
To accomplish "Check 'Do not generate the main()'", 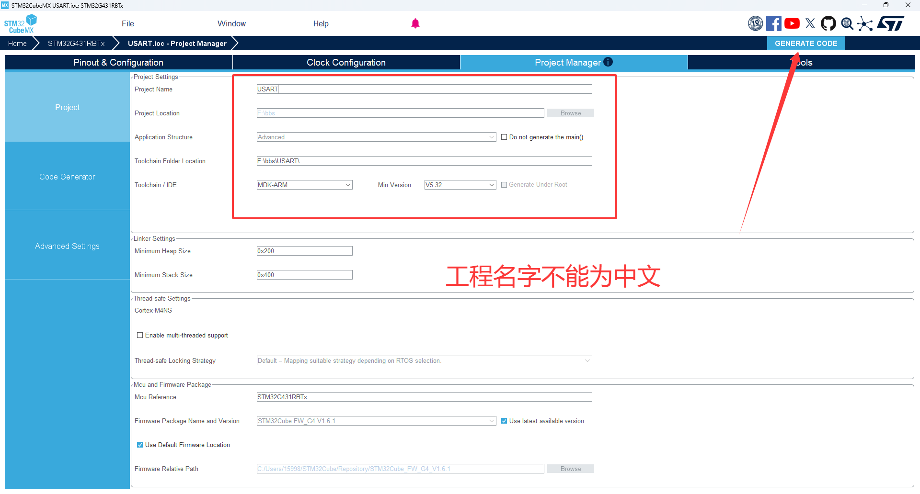I will coord(504,137).
